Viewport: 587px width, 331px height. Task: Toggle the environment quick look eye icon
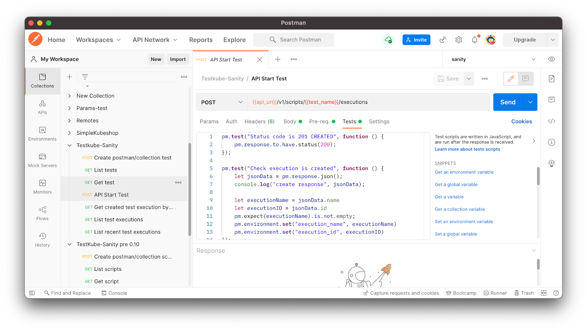[551, 59]
